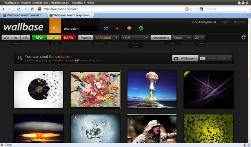The width and height of the screenshot is (251, 147).
Task: Open the 16:9 aspect ratio dropdown
Action: coord(135,38)
